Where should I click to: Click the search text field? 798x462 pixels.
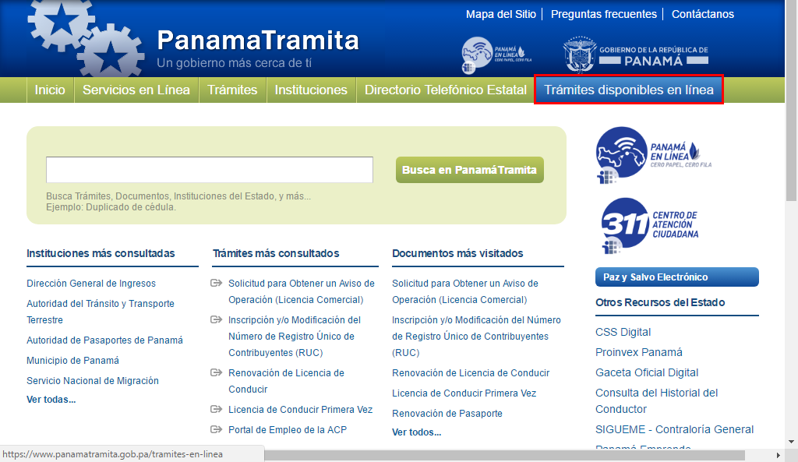209,169
